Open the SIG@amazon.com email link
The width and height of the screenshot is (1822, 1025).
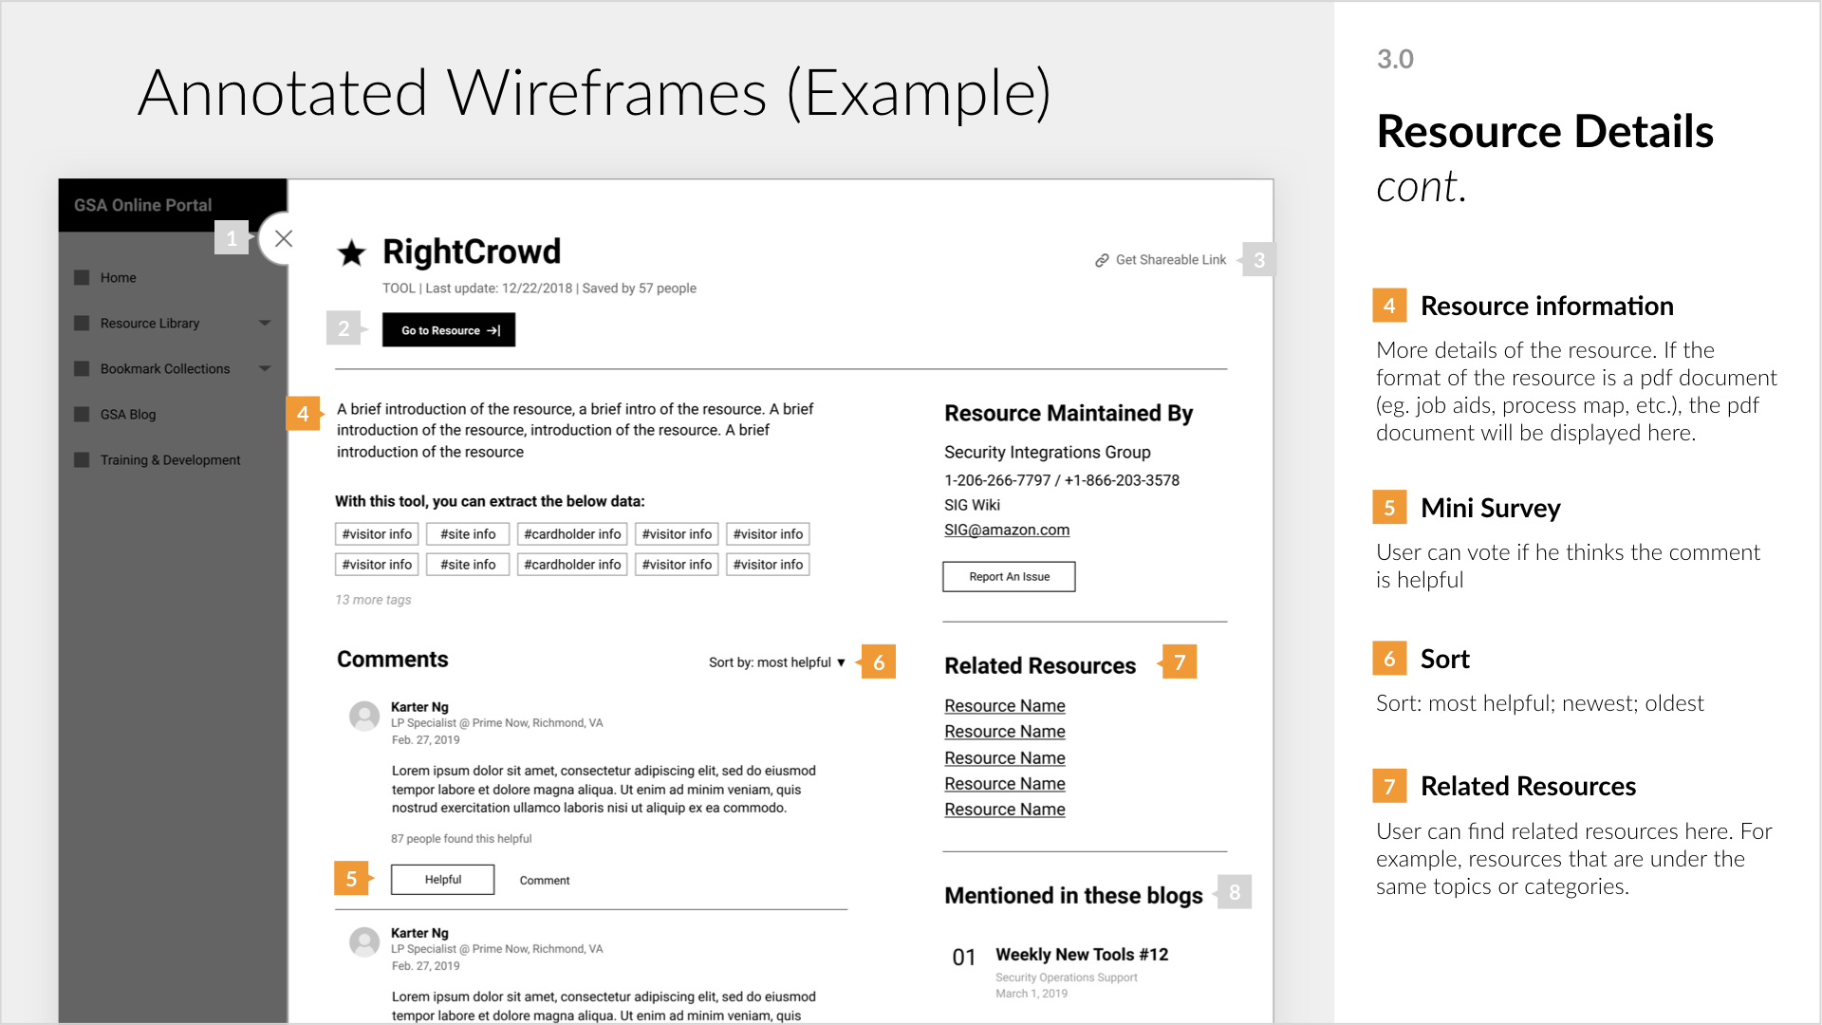coord(1007,530)
